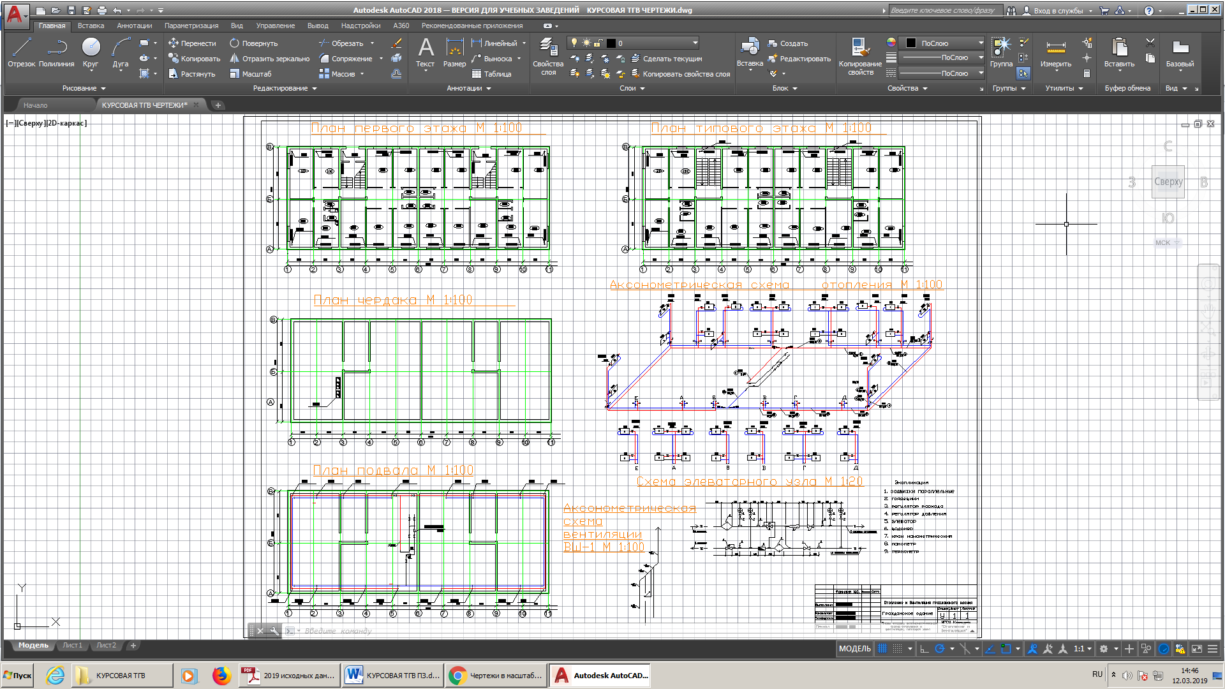Viewport: 1225px width, 689px height.
Task: Select the Отрезок line tool
Action: (22, 52)
